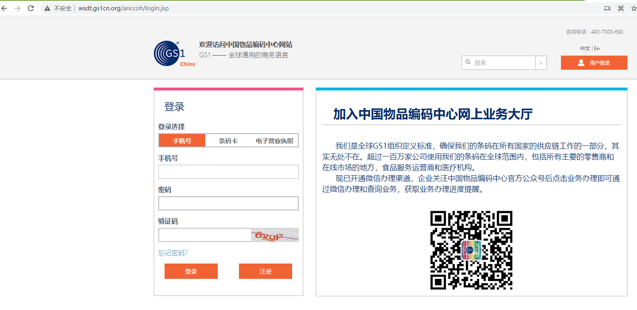Refresh the captcha image
Screen dimensions: 637x310
(275, 235)
